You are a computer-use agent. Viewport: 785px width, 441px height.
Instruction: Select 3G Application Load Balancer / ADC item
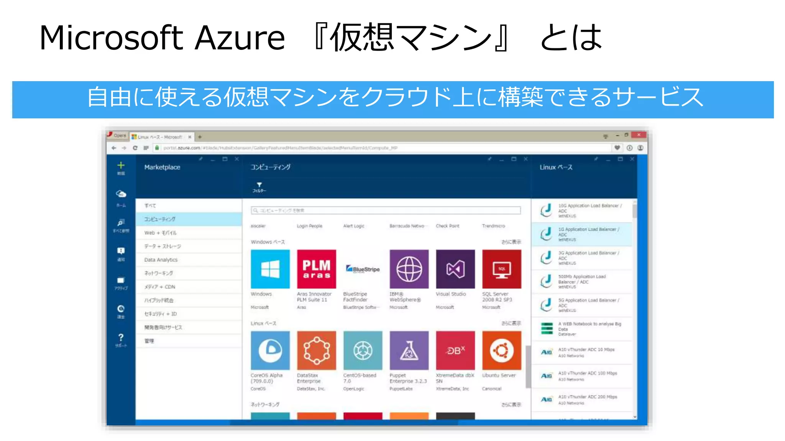[x=582, y=258]
